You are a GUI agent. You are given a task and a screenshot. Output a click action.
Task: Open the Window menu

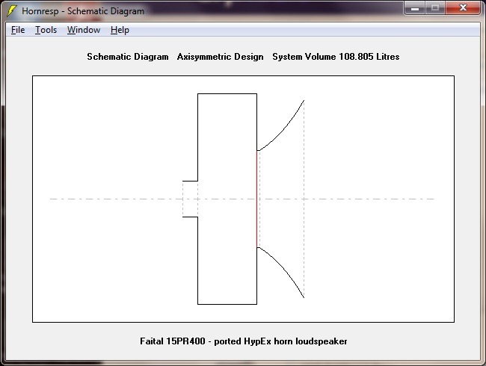[x=84, y=30]
